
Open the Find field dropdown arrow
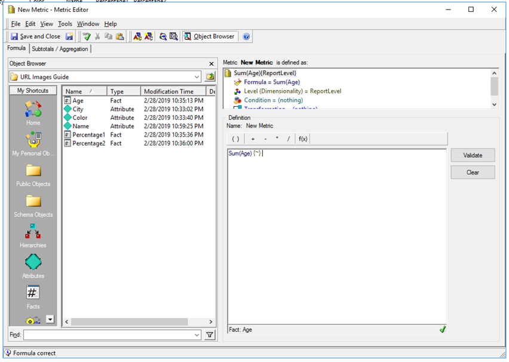pyautogui.click(x=197, y=335)
